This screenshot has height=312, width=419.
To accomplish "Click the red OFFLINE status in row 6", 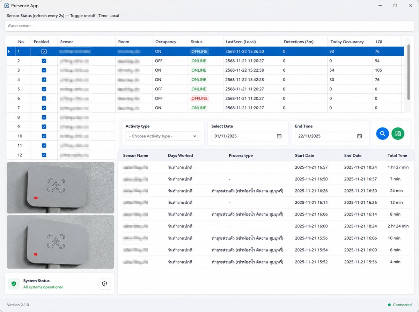I will pyautogui.click(x=199, y=99).
